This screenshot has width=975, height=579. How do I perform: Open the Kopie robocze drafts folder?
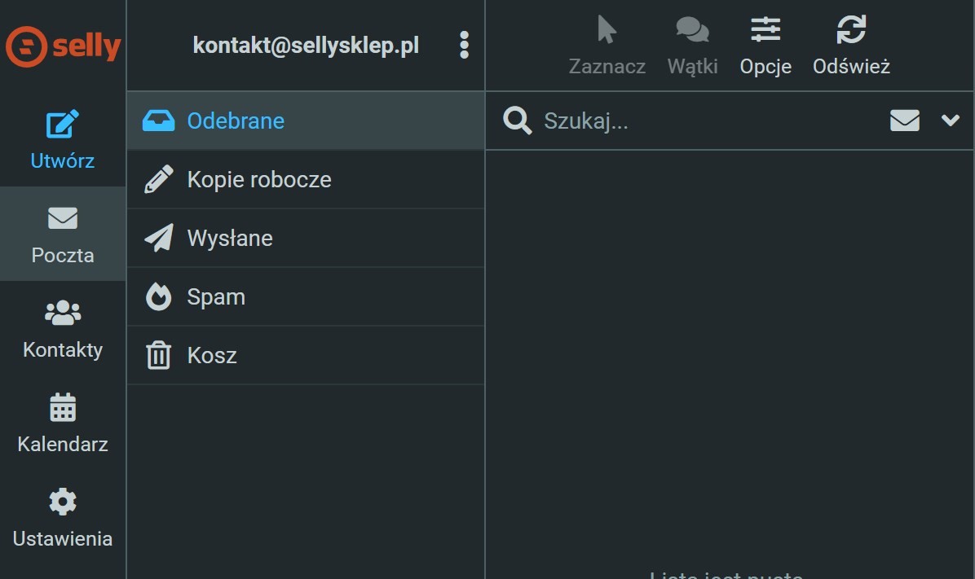click(x=258, y=179)
